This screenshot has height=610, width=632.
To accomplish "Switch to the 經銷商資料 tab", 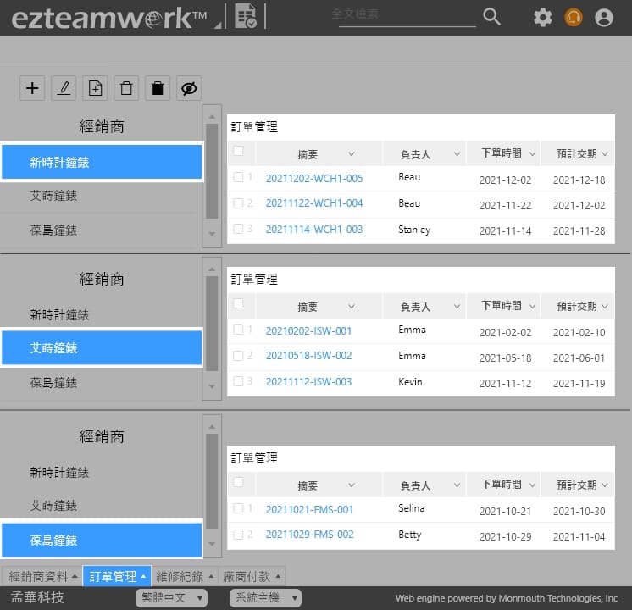I will (42, 576).
